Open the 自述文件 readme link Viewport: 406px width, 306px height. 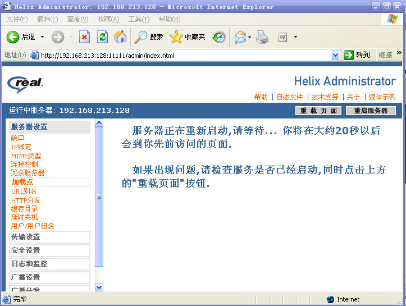click(290, 97)
